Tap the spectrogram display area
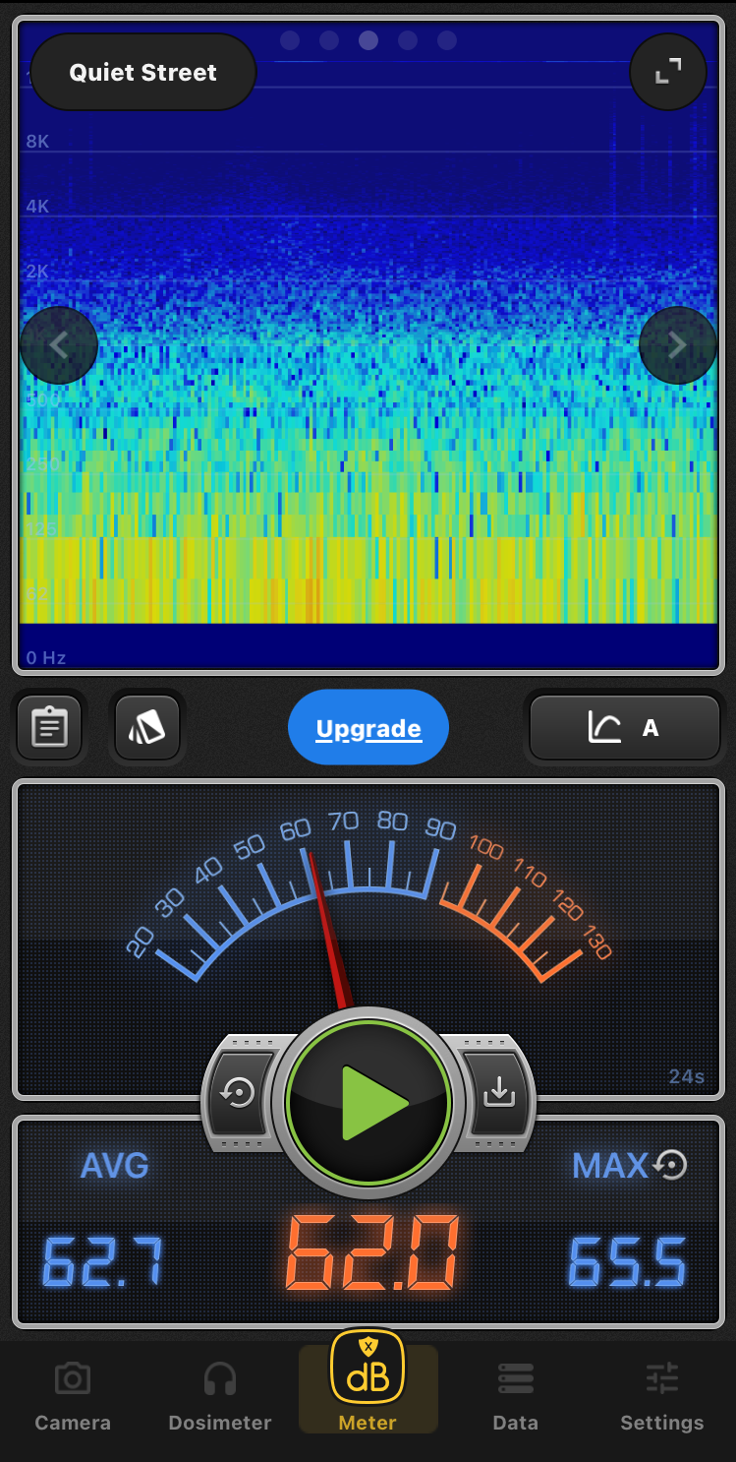Screen dimensions: 736x1462 pyautogui.click(x=368, y=443)
